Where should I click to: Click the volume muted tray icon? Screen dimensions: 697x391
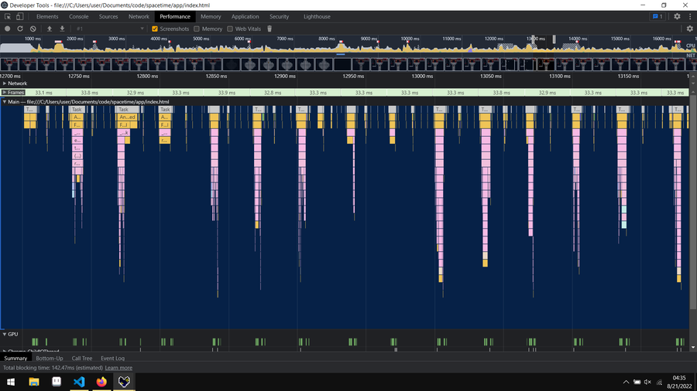pos(647,382)
